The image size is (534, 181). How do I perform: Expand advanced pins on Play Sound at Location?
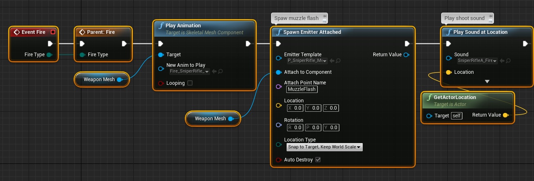[487, 82]
